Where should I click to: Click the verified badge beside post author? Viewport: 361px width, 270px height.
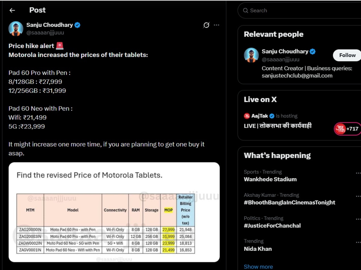pos(78,25)
